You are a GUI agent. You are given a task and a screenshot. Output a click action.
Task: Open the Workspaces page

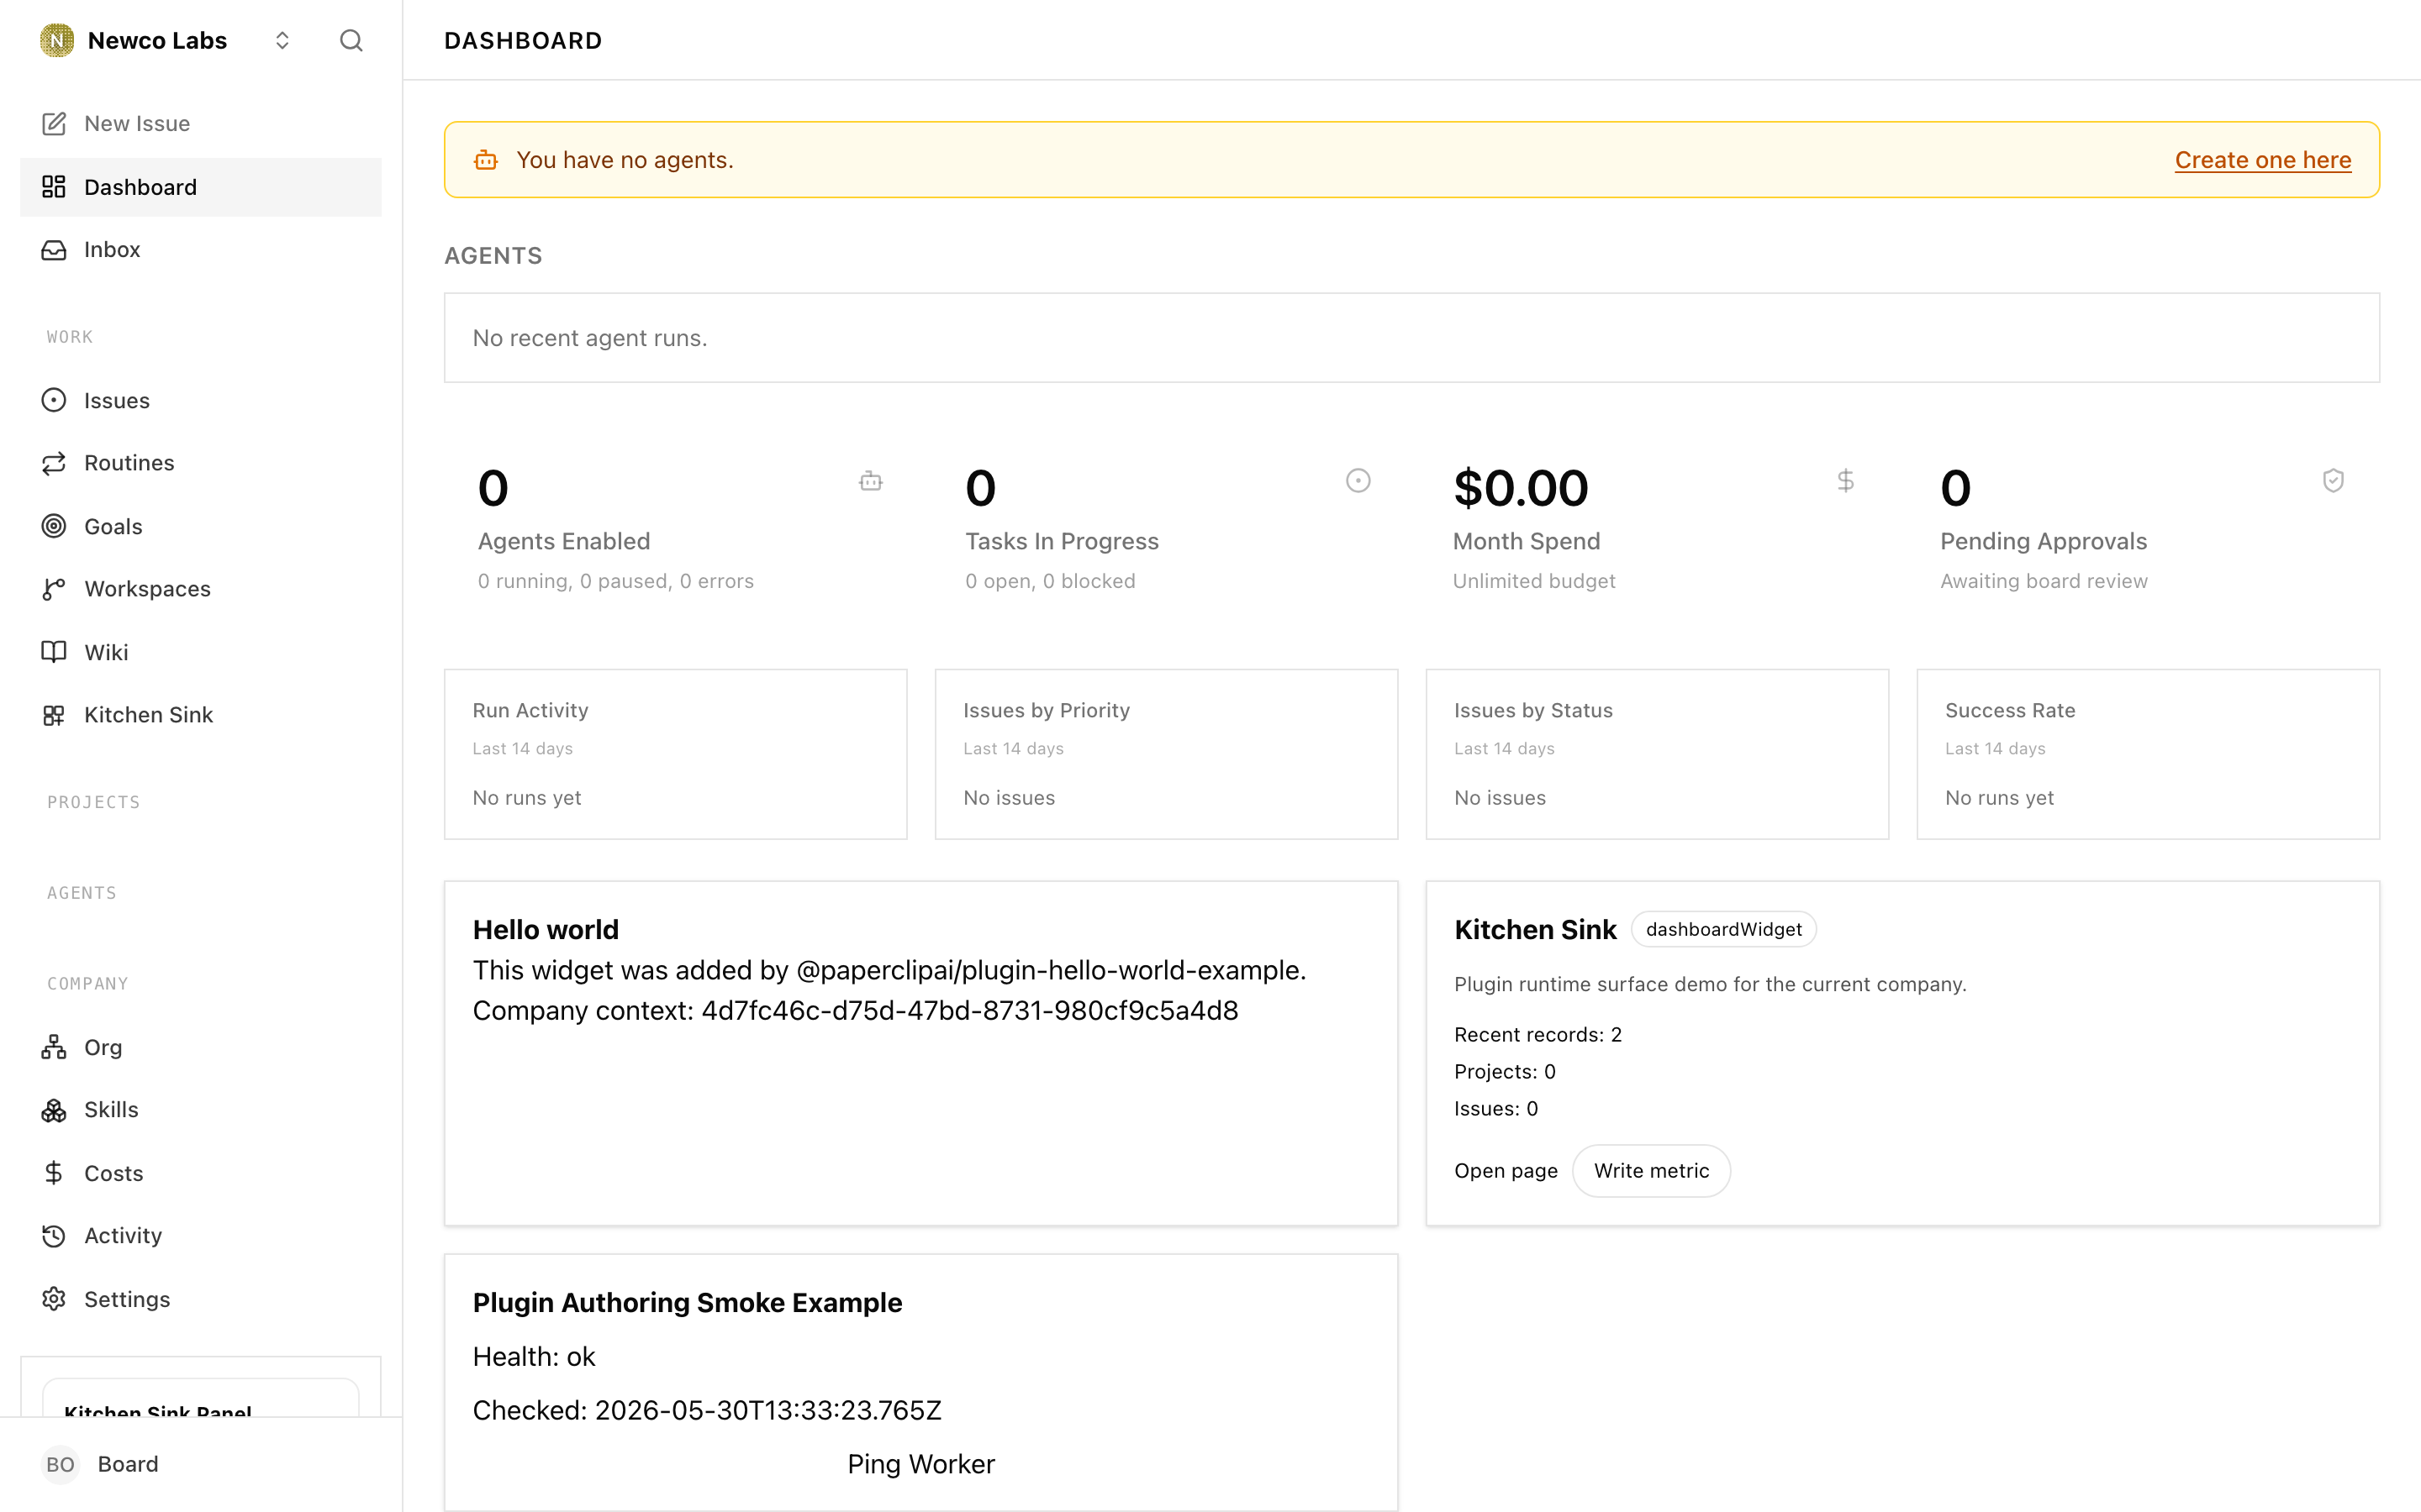200,589
